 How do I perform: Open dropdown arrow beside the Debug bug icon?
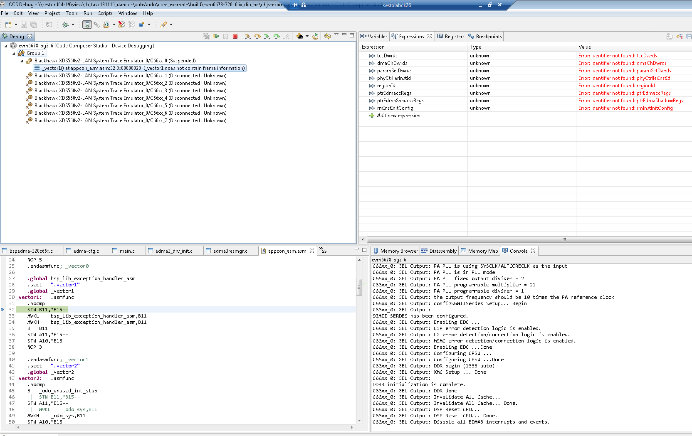(x=73, y=25)
